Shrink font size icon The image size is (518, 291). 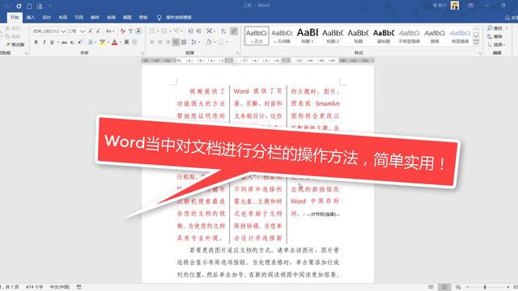point(98,31)
